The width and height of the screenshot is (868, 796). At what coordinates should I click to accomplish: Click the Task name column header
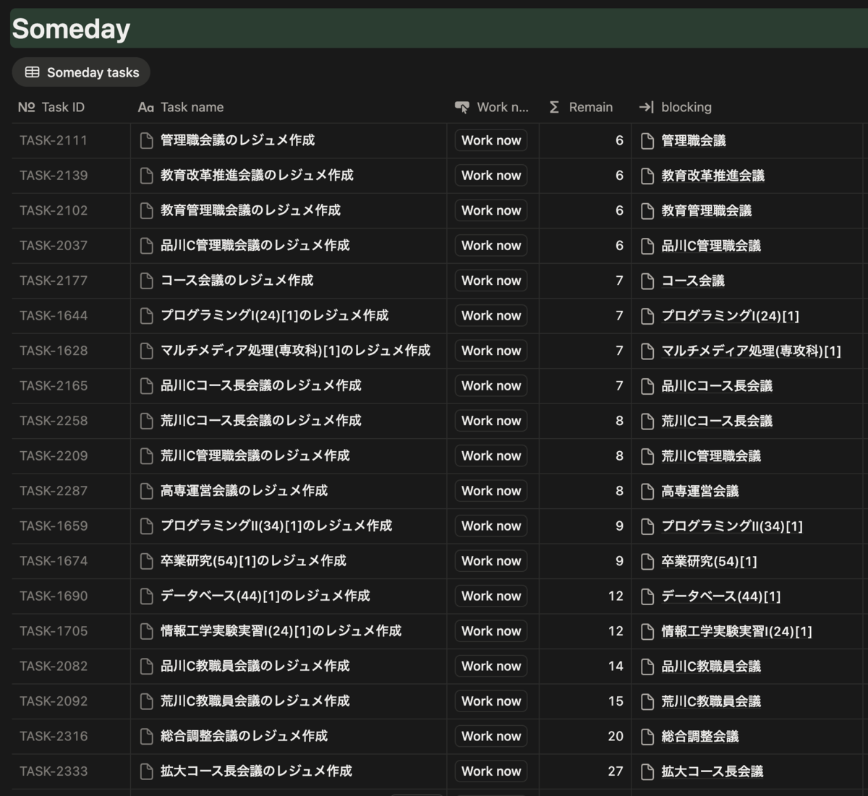[181, 107]
